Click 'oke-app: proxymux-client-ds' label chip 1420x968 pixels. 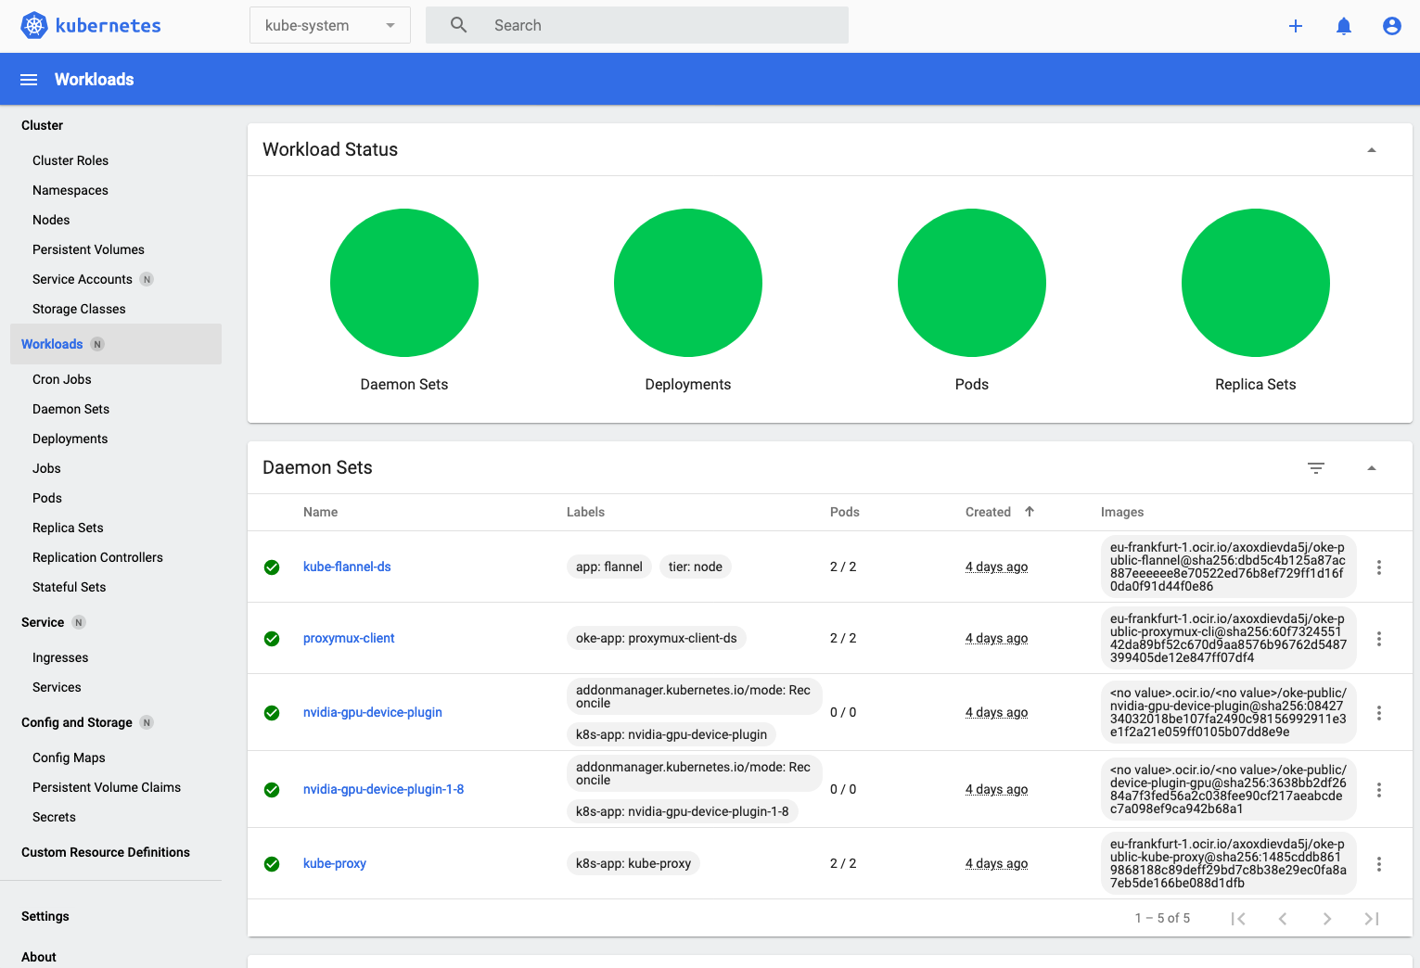[657, 638]
